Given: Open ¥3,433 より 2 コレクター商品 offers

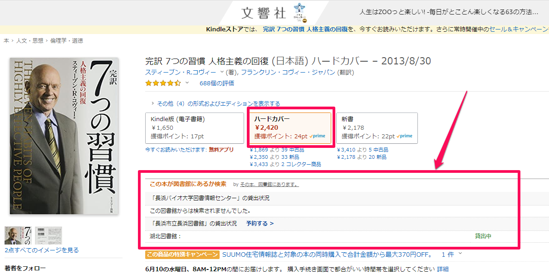Looking at the screenshot, I should [285, 164].
